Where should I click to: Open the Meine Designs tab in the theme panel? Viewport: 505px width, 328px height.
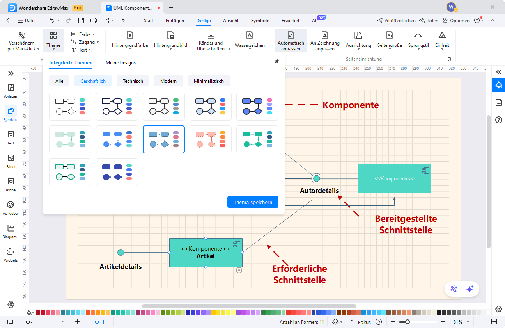tap(120, 62)
